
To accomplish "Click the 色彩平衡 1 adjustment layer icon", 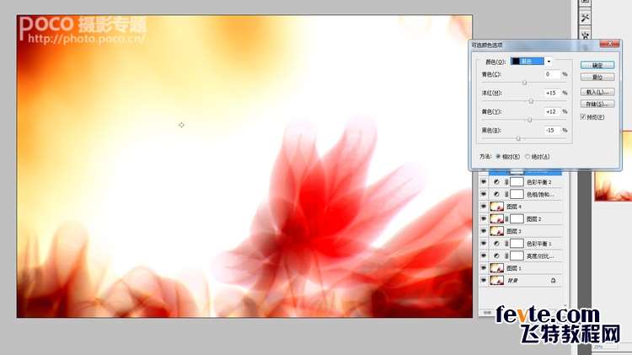I will pos(496,244).
